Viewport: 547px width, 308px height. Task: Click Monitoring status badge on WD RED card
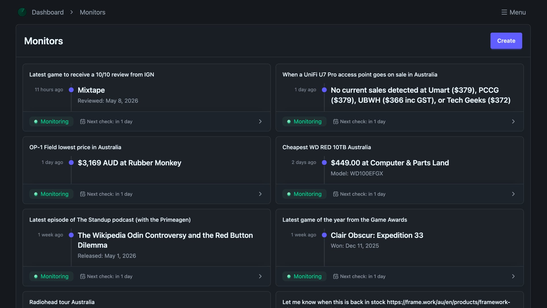click(x=304, y=194)
